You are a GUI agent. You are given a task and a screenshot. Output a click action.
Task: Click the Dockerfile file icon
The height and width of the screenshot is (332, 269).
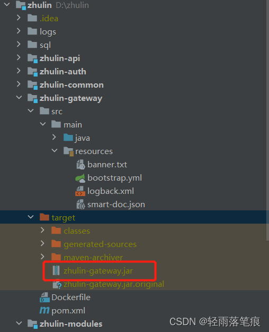(x=44, y=297)
